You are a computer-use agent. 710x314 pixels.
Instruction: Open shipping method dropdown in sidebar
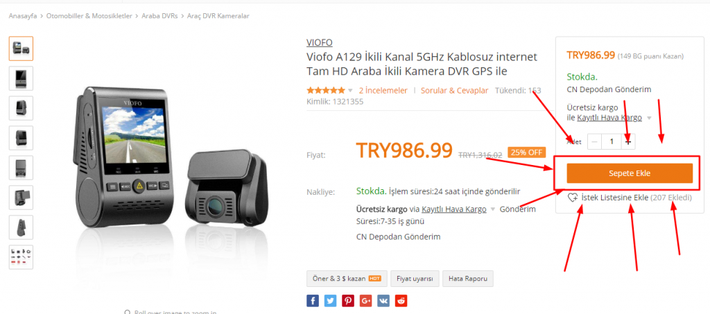(x=649, y=118)
